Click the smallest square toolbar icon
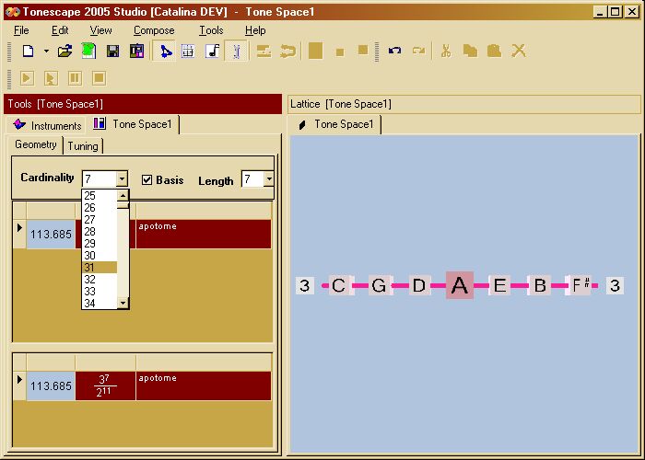The width and height of the screenshot is (645, 460). (x=340, y=52)
